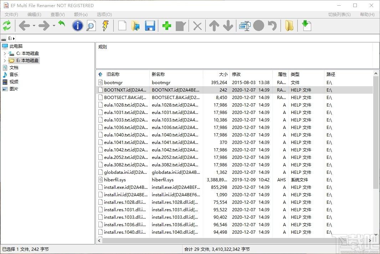380x254 pixels.
Task: Click the green refresh arrows icon
Action: coord(7,26)
